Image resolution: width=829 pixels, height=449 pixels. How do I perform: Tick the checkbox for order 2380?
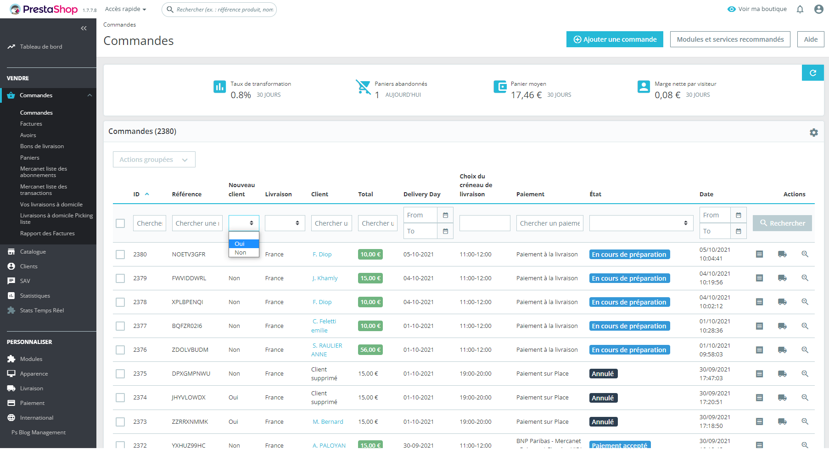pos(120,255)
